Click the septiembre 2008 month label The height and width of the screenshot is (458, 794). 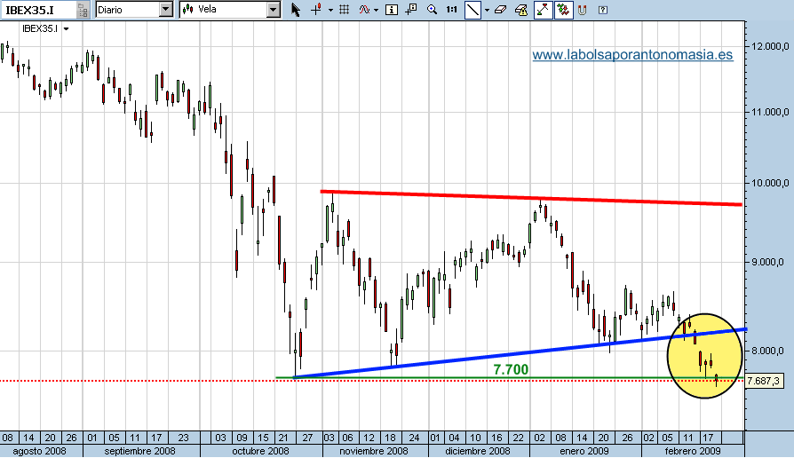(x=139, y=451)
